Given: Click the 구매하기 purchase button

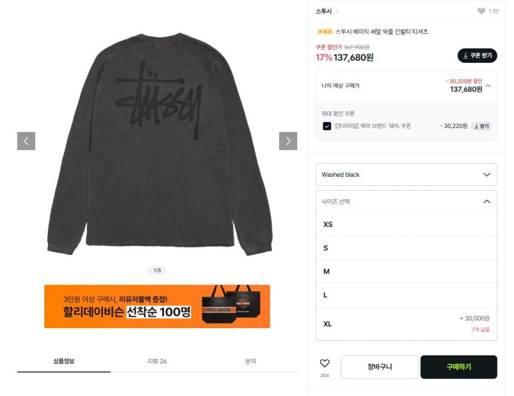Looking at the screenshot, I should click(458, 367).
